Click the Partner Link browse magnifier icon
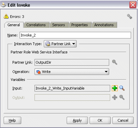138x128 pixels. click(x=114, y=62)
